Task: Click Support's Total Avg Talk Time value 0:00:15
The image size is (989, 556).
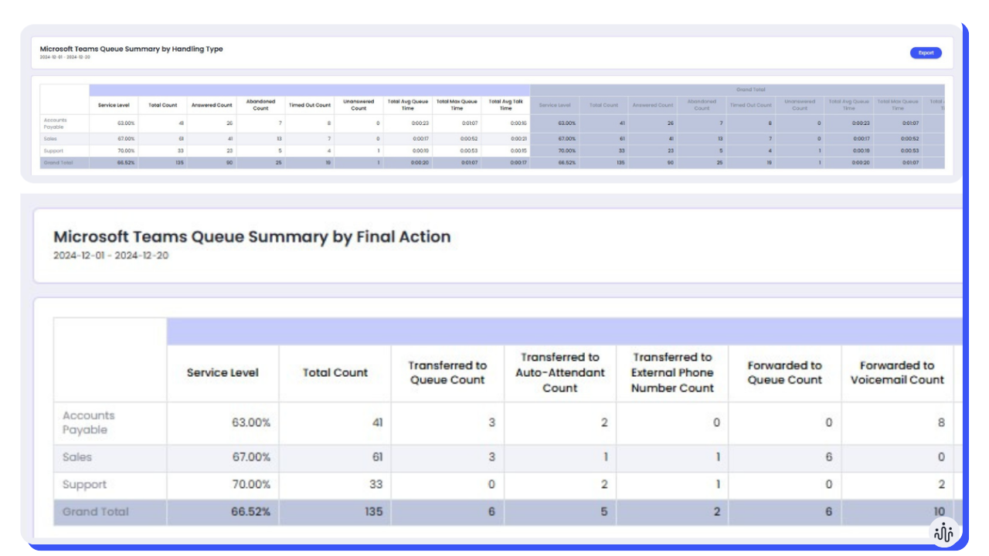Action: [518, 151]
